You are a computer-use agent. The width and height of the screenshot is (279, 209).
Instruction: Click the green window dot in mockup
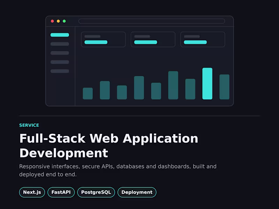click(x=64, y=21)
